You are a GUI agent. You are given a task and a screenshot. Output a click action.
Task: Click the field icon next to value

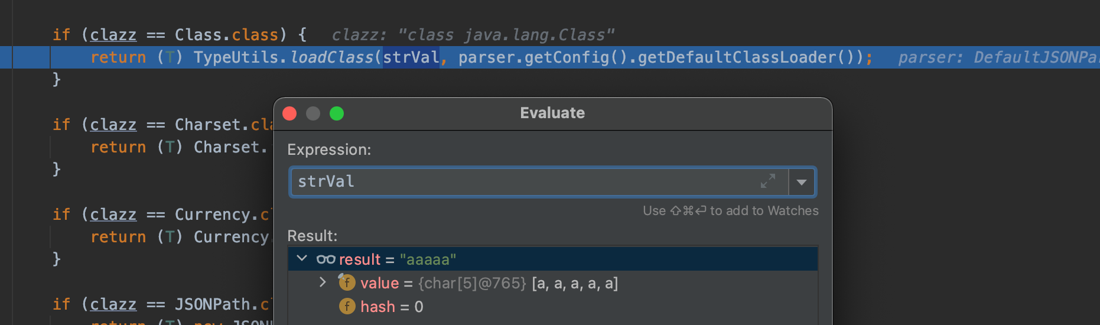tap(347, 282)
